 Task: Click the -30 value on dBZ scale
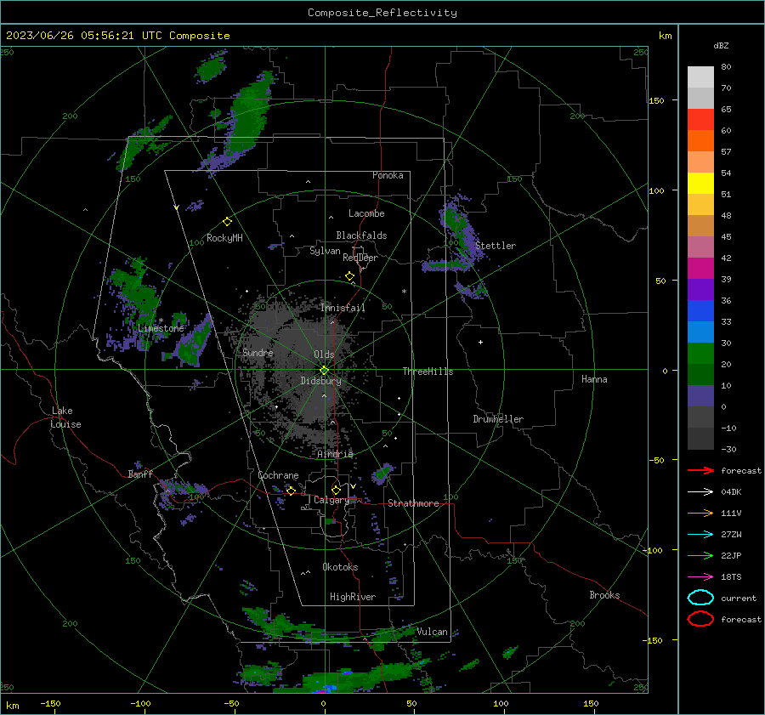tap(728, 449)
